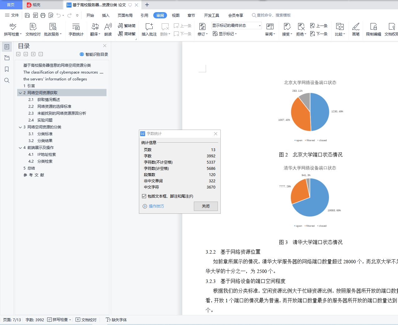Open the 拒绝 dropdown arrow
The image size is (398, 325).
tap(305, 34)
